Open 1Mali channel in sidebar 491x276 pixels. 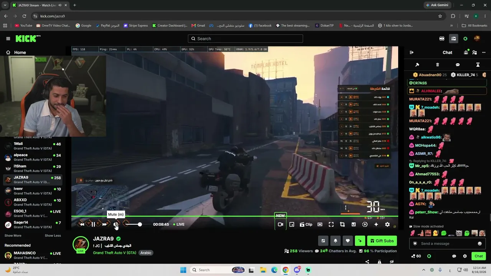(x=32, y=146)
